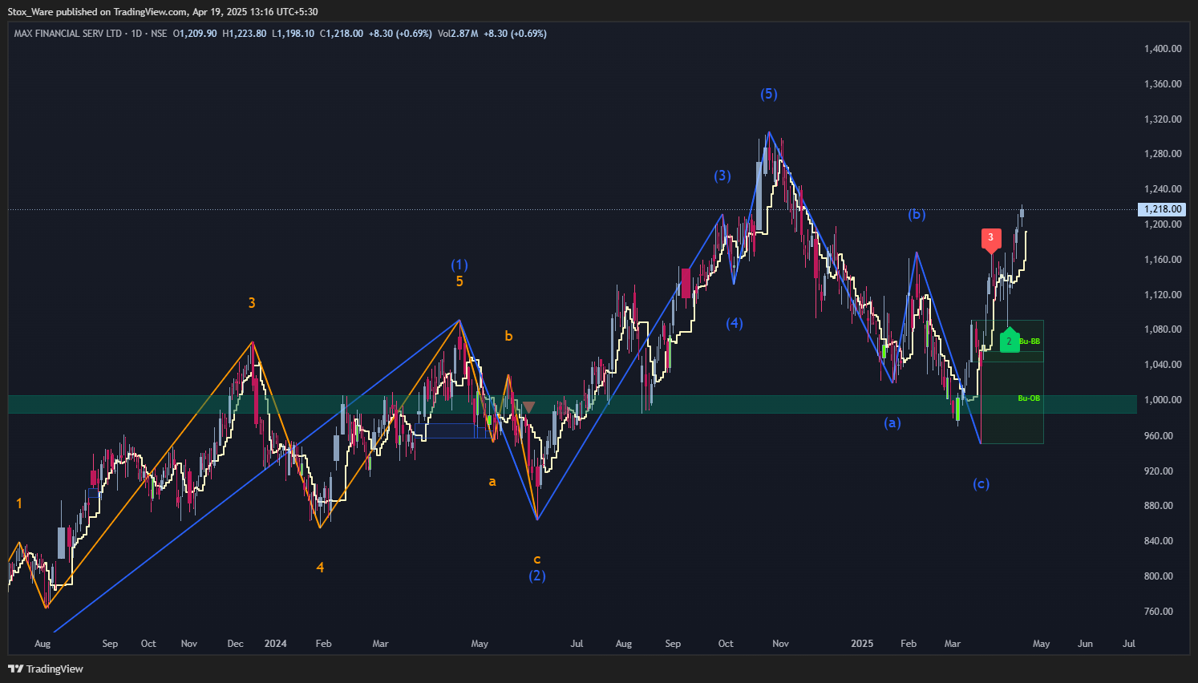Select the blue (3) wave label
The image size is (1198, 683).
722,176
